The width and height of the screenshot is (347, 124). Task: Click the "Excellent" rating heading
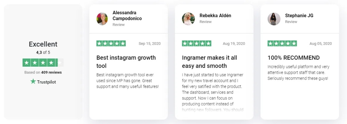pos(43,44)
